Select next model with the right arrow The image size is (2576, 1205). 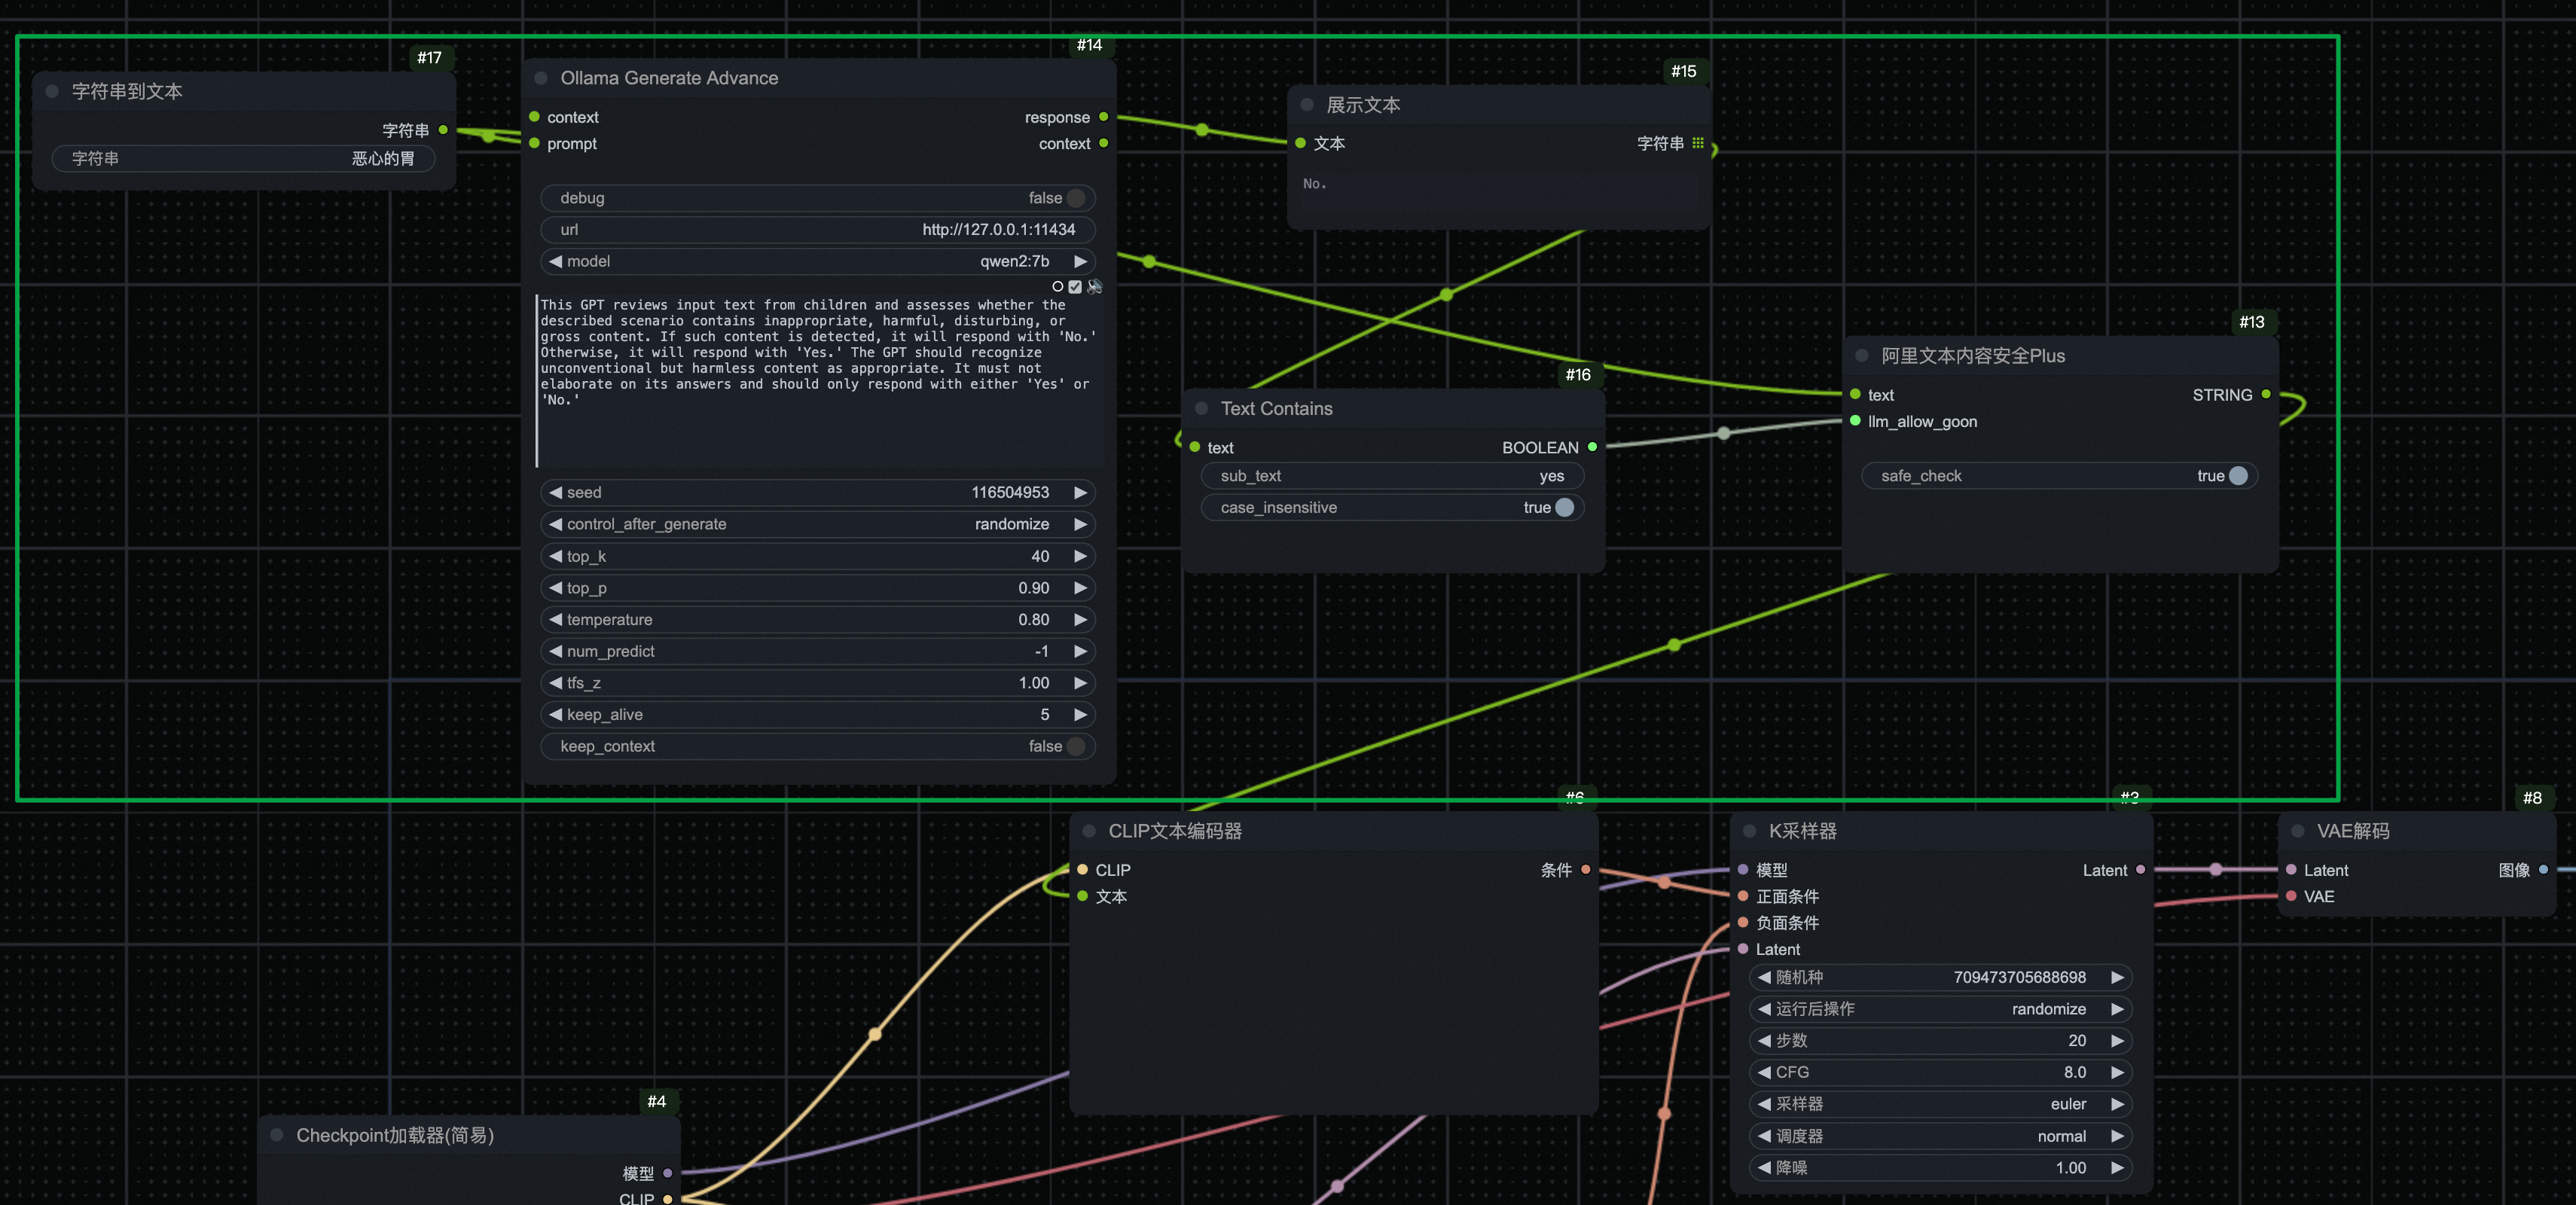point(1080,261)
